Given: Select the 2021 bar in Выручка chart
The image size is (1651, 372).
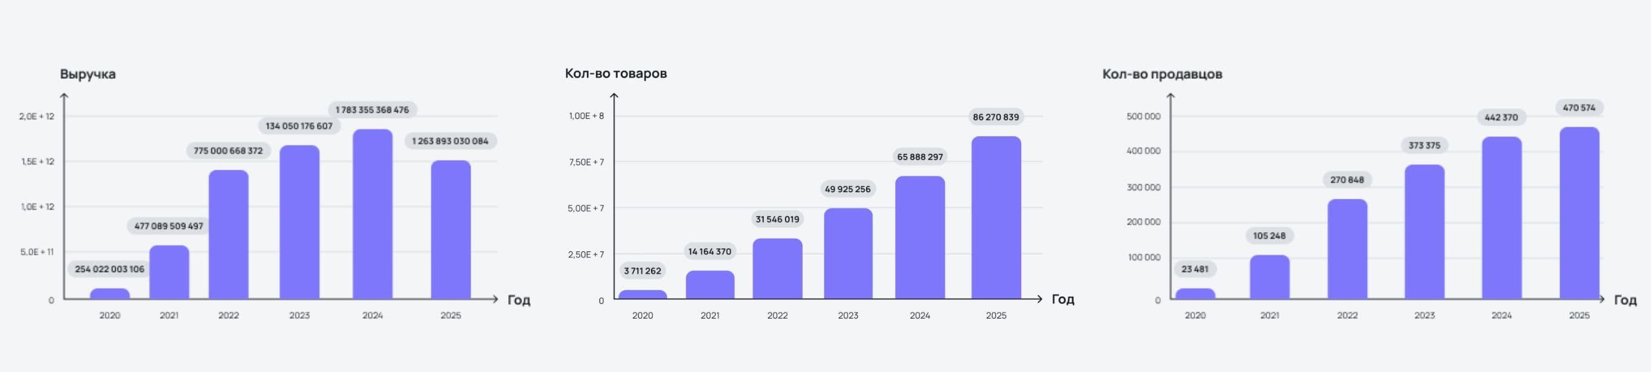Looking at the screenshot, I should [x=169, y=272].
